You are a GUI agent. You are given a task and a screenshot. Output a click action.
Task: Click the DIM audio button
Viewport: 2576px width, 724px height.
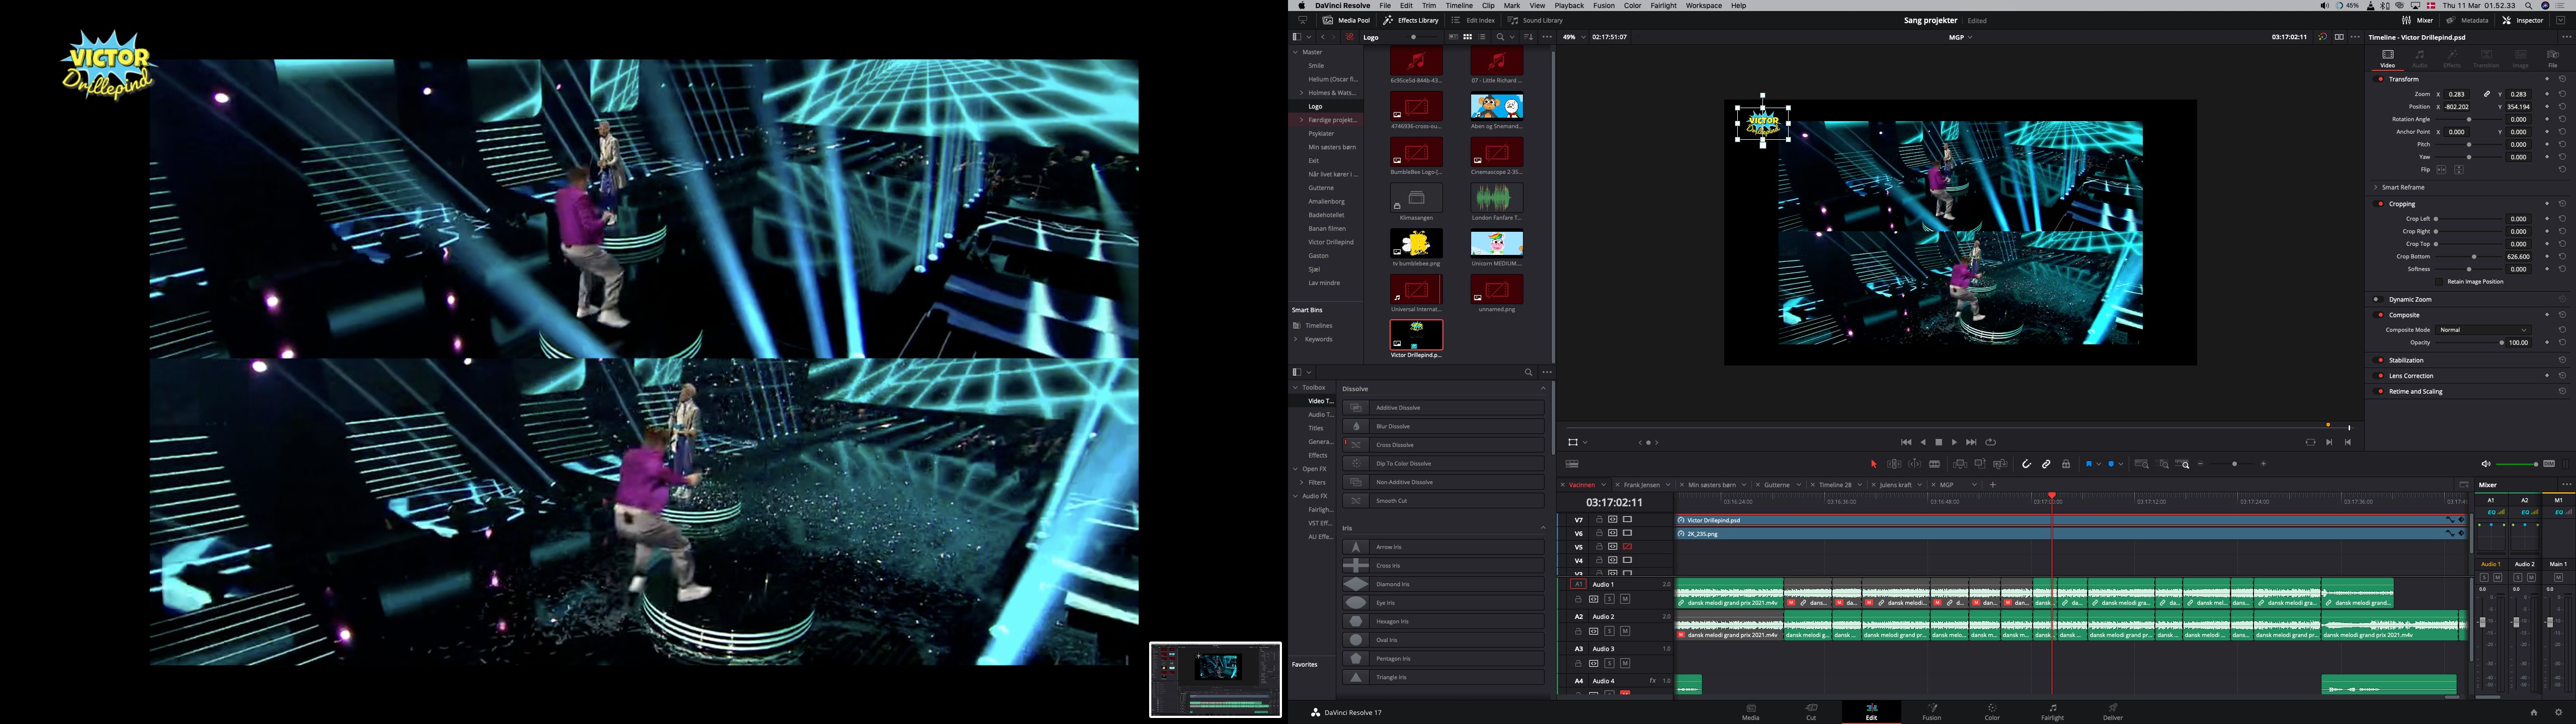(2549, 464)
